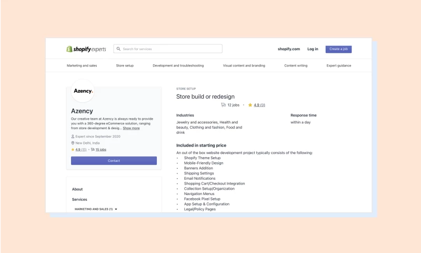The width and height of the screenshot is (421, 253).
Task: Click the location pin icon
Action: point(73,143)
